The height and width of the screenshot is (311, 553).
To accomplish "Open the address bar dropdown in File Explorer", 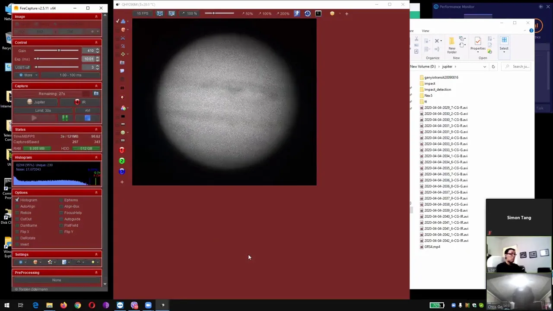I will click(484, 67).
